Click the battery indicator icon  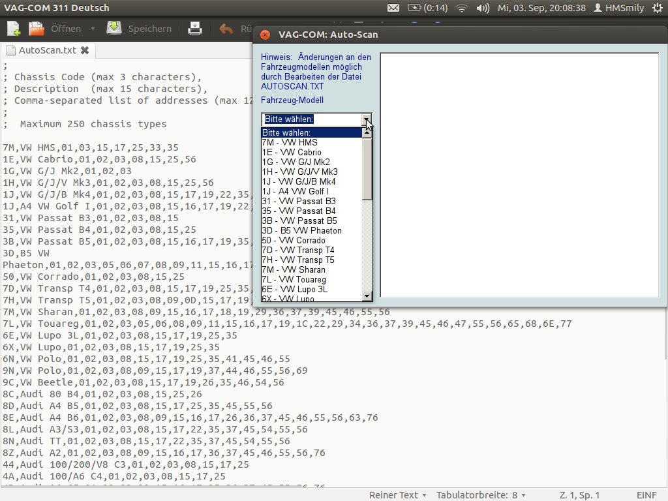414,8
